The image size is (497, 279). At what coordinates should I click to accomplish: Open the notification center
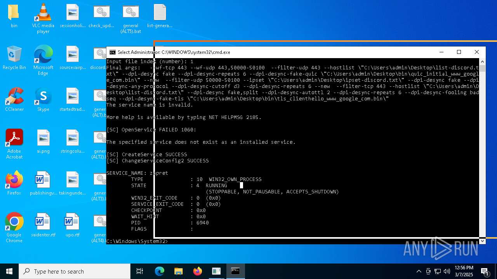point(485,271)
